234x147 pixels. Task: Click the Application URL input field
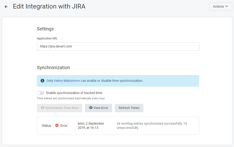[118, 47]
